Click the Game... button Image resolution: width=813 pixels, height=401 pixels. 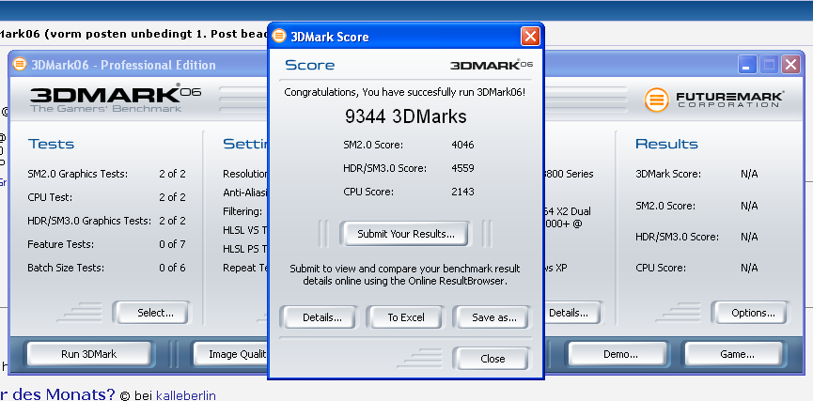tap(735, 354)
